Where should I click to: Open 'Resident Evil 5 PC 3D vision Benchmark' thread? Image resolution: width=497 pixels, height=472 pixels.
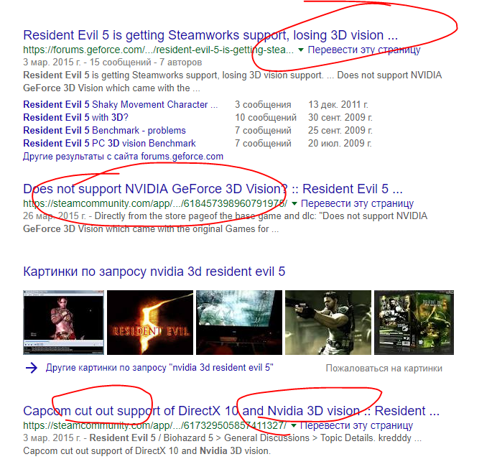tap(109, 144)
